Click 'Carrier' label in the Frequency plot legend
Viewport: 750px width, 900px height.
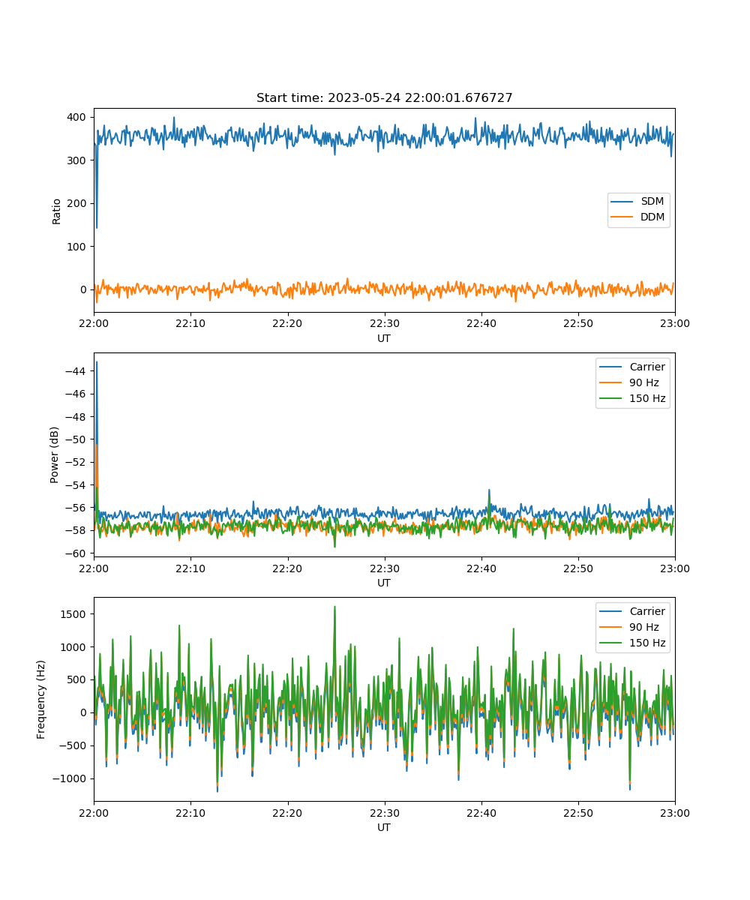click(648, 611)
